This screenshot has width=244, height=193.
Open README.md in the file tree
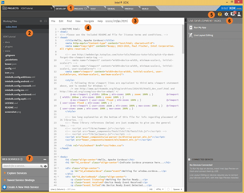pyautogui.click(x=11, y=107)
